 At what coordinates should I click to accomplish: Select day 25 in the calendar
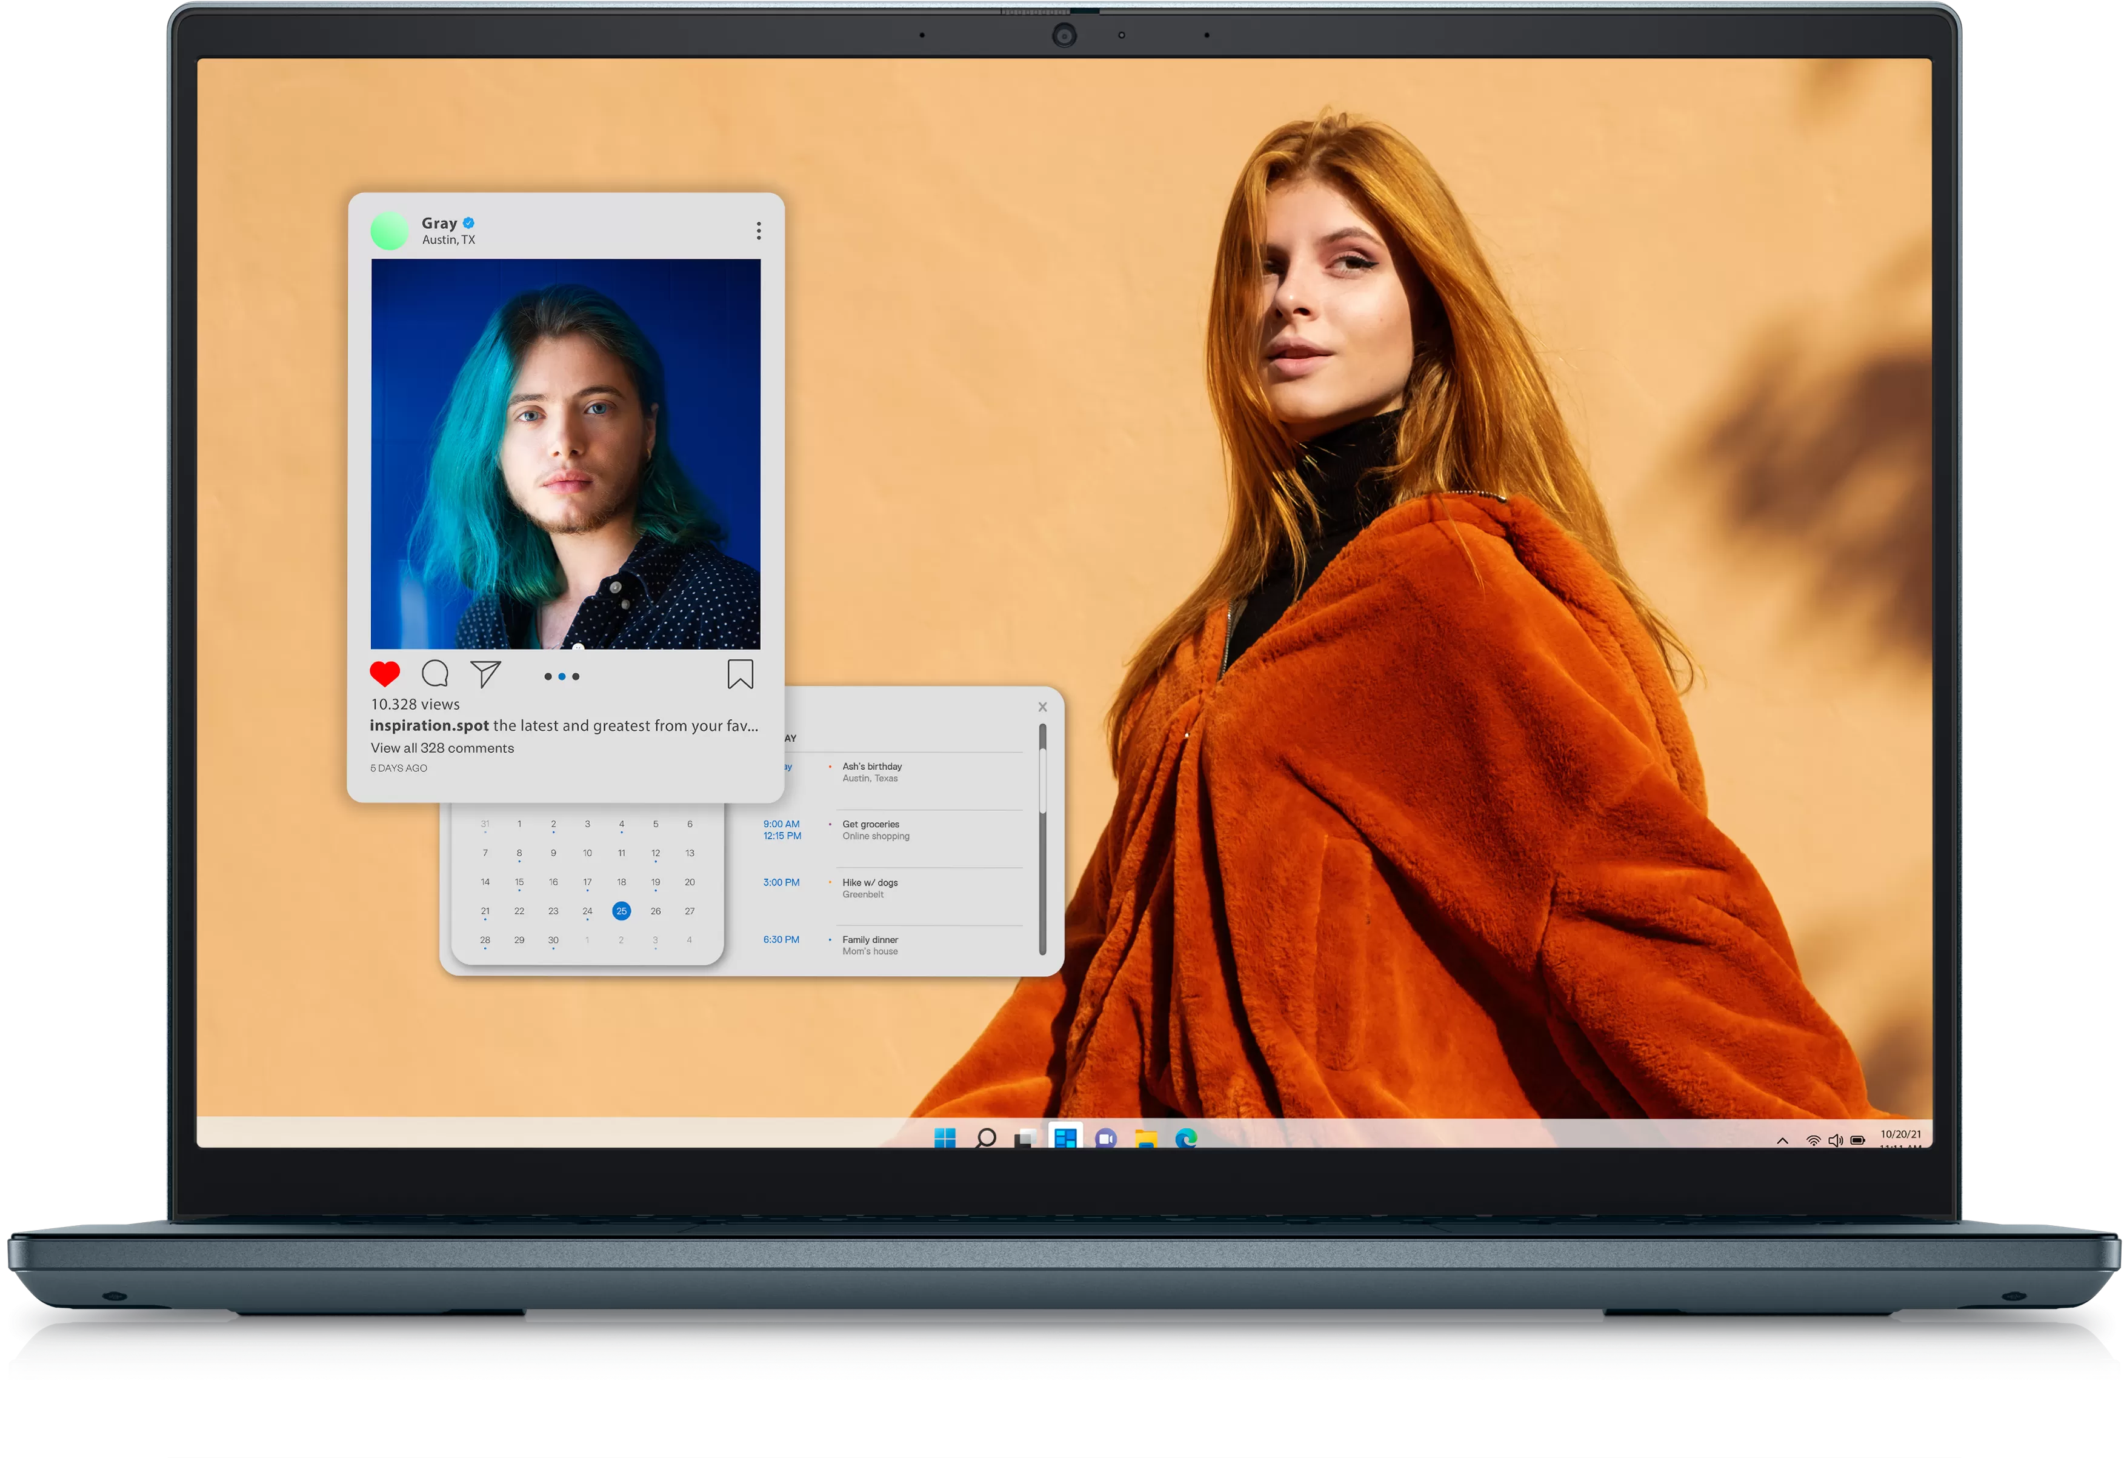(x=622, y=910)
